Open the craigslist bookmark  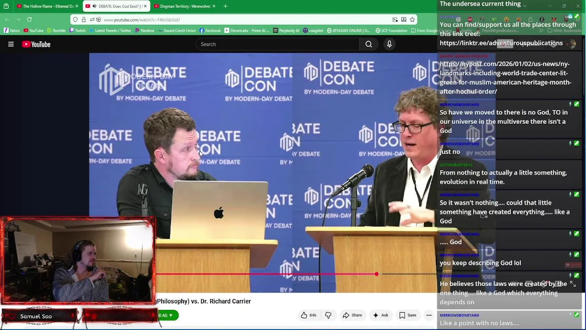tap(313, 31)
